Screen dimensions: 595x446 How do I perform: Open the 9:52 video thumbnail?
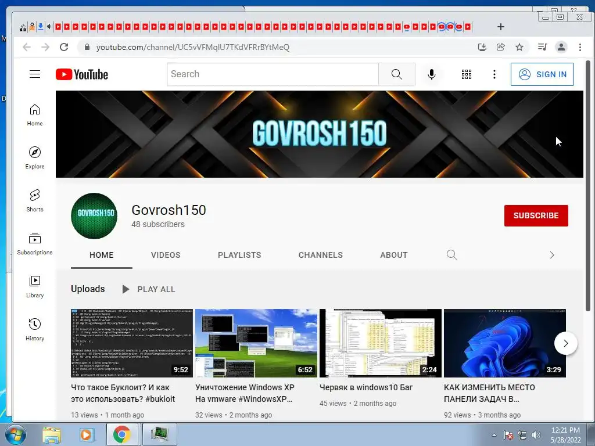coord(132,343)
